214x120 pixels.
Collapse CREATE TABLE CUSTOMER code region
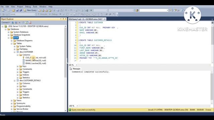point(78,23)
